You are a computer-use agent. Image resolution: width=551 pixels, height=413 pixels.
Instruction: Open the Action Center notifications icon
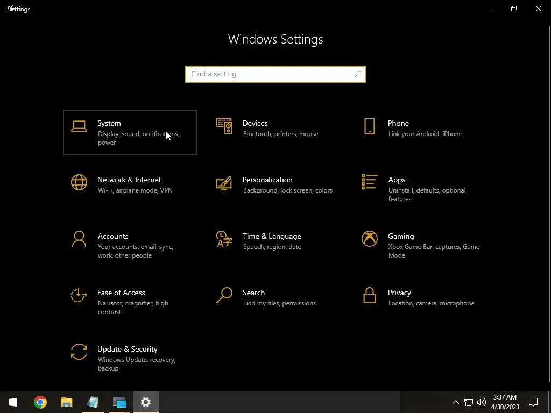pyautogui.click(x=533, y=402)
